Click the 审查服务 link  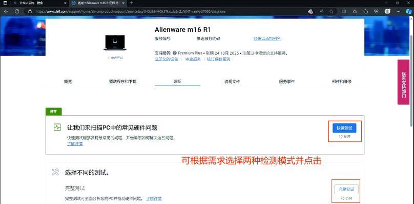click(193, 59)
